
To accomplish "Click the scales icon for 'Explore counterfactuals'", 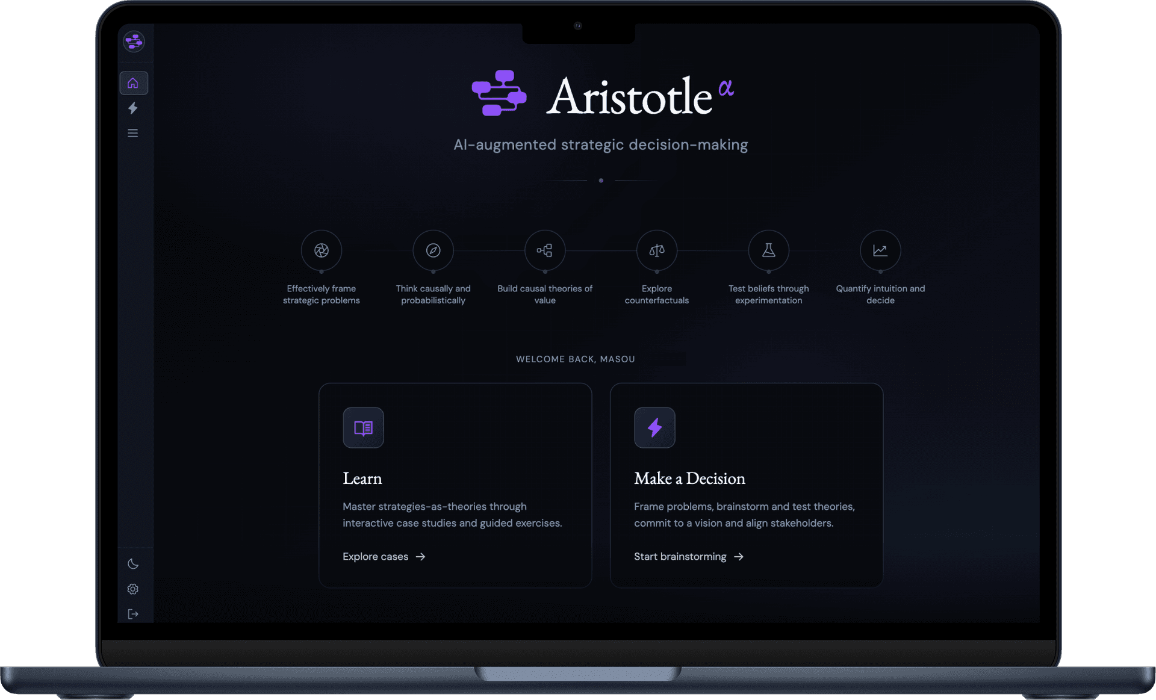I will point(656,250).
